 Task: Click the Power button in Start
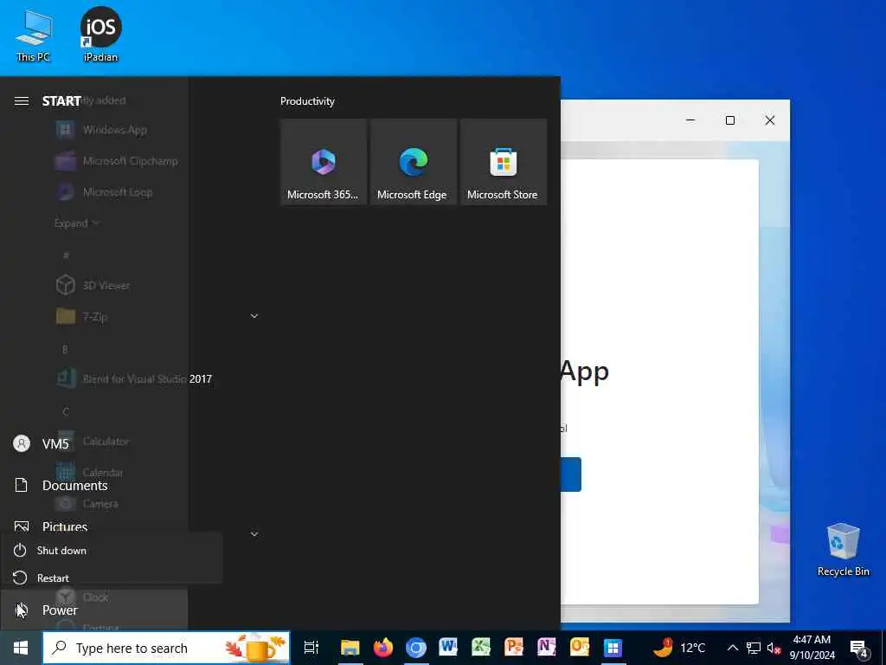tap(93, 610)
